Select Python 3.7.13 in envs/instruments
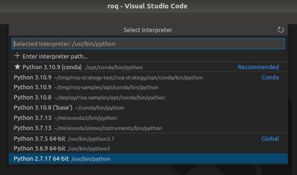The image size is (297, 175). pyautogui.click(x=148, y=128)
